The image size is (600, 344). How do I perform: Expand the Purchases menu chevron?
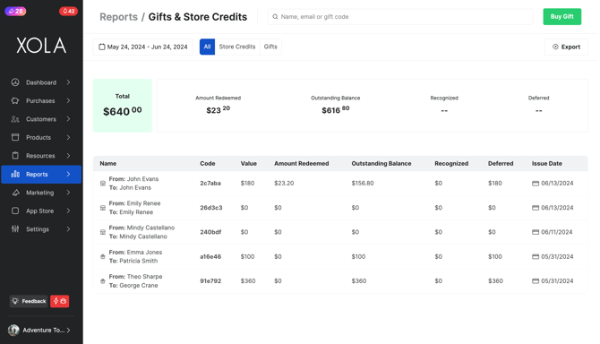(x=68, y=100)
